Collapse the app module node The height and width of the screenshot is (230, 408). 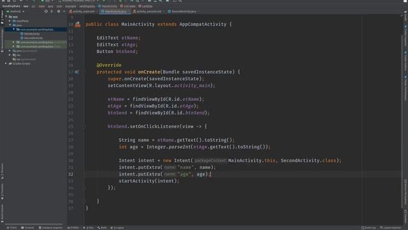[6, 17]
